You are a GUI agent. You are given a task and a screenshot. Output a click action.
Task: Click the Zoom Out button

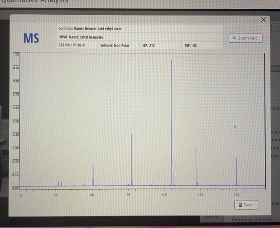tap(245, 38)
